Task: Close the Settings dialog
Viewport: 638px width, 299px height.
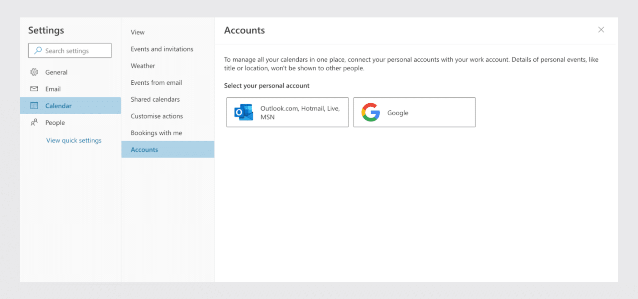Action: click(x=601, y=30)
